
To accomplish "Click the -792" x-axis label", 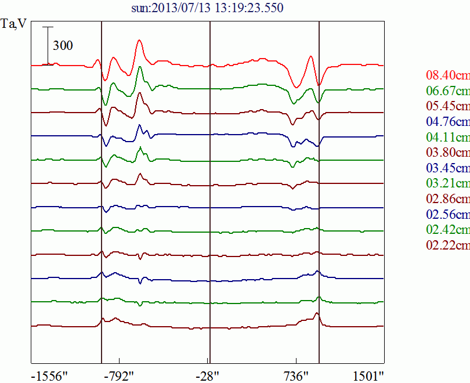I will click(x=119, y=377).
